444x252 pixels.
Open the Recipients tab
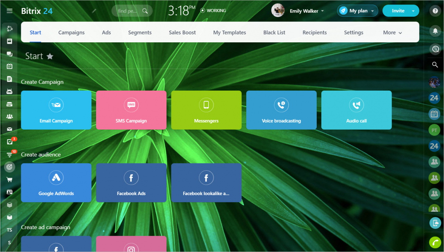(315, 32)
